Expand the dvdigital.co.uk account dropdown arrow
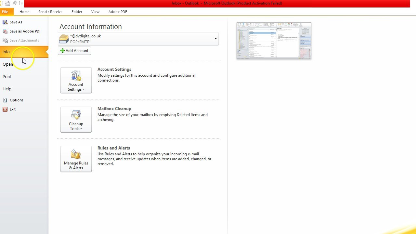 click(x=215, y=39)
